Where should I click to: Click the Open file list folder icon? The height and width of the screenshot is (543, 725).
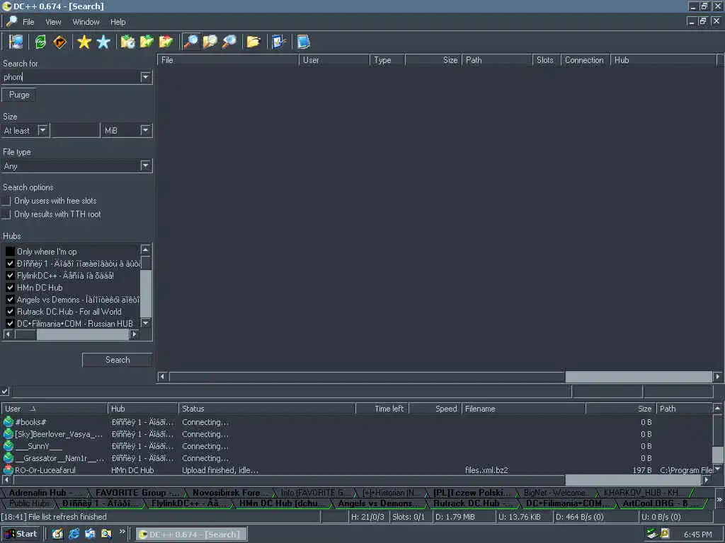click(x=253, y=42)
